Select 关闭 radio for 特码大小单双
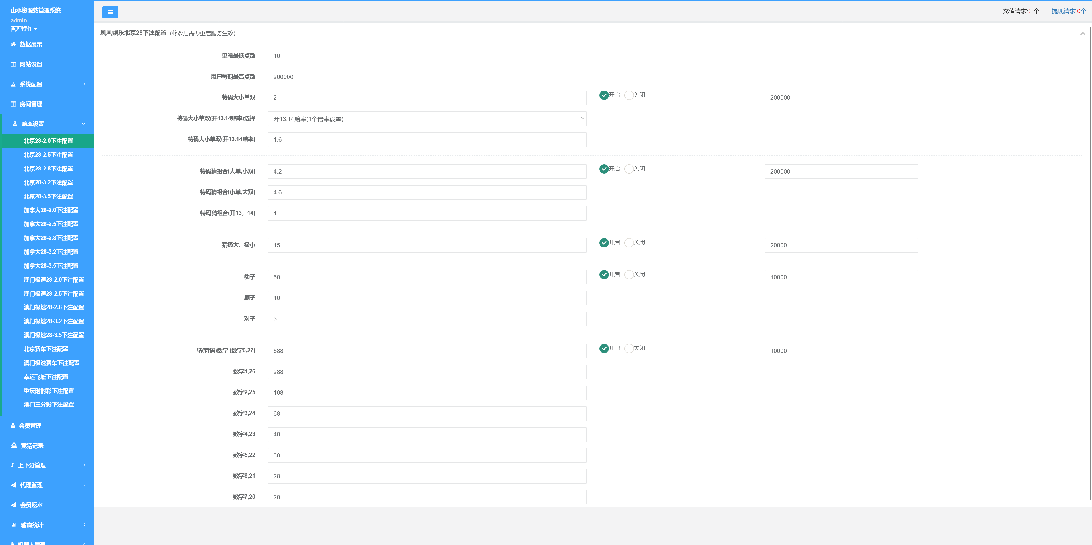Viewport: 1092px width, 545px height. pyautogui.click(x=629, y=95)
